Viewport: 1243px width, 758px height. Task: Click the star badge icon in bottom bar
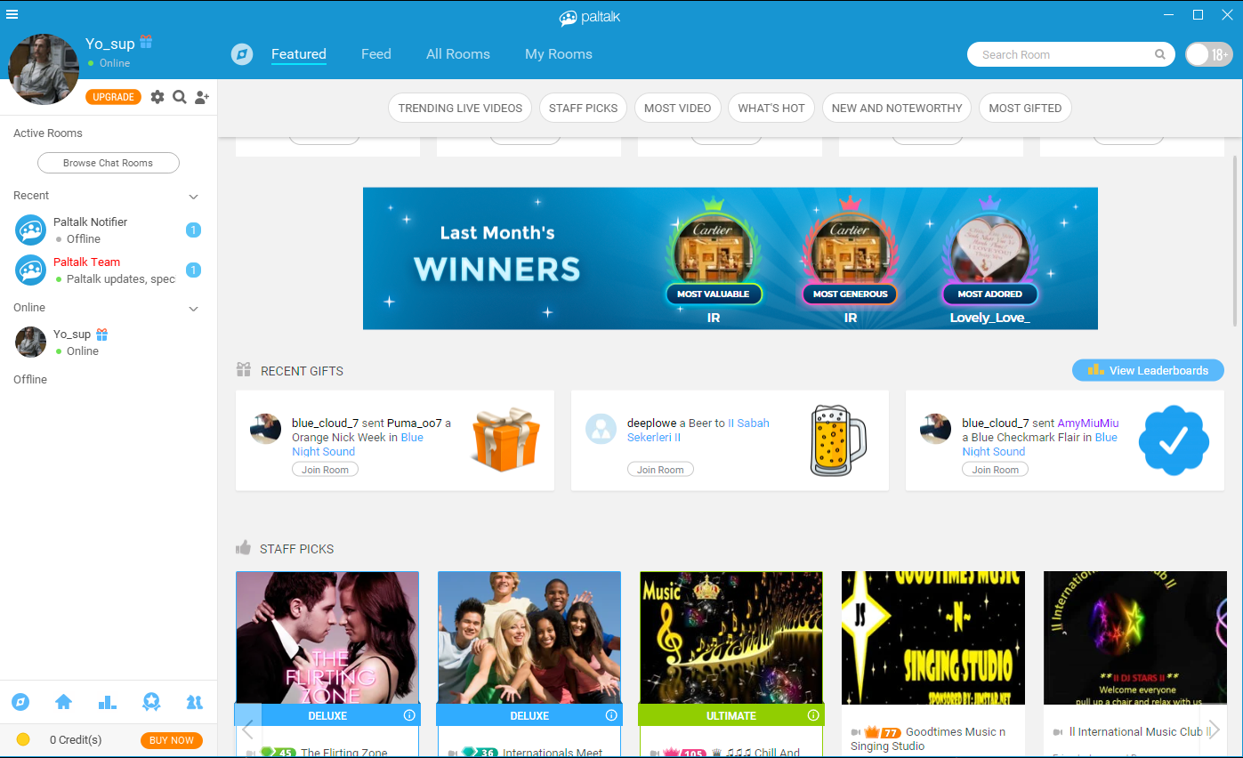(151, 702)
